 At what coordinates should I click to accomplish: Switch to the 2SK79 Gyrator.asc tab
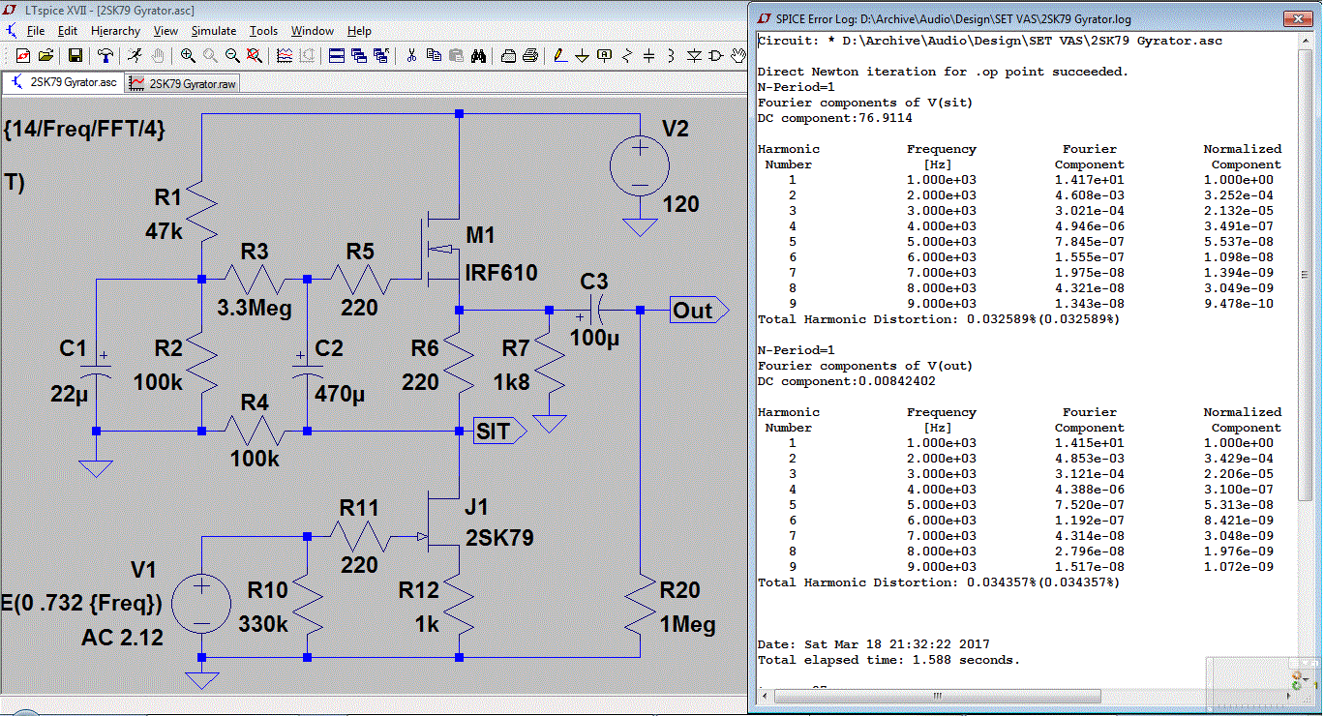coord(63,83)
